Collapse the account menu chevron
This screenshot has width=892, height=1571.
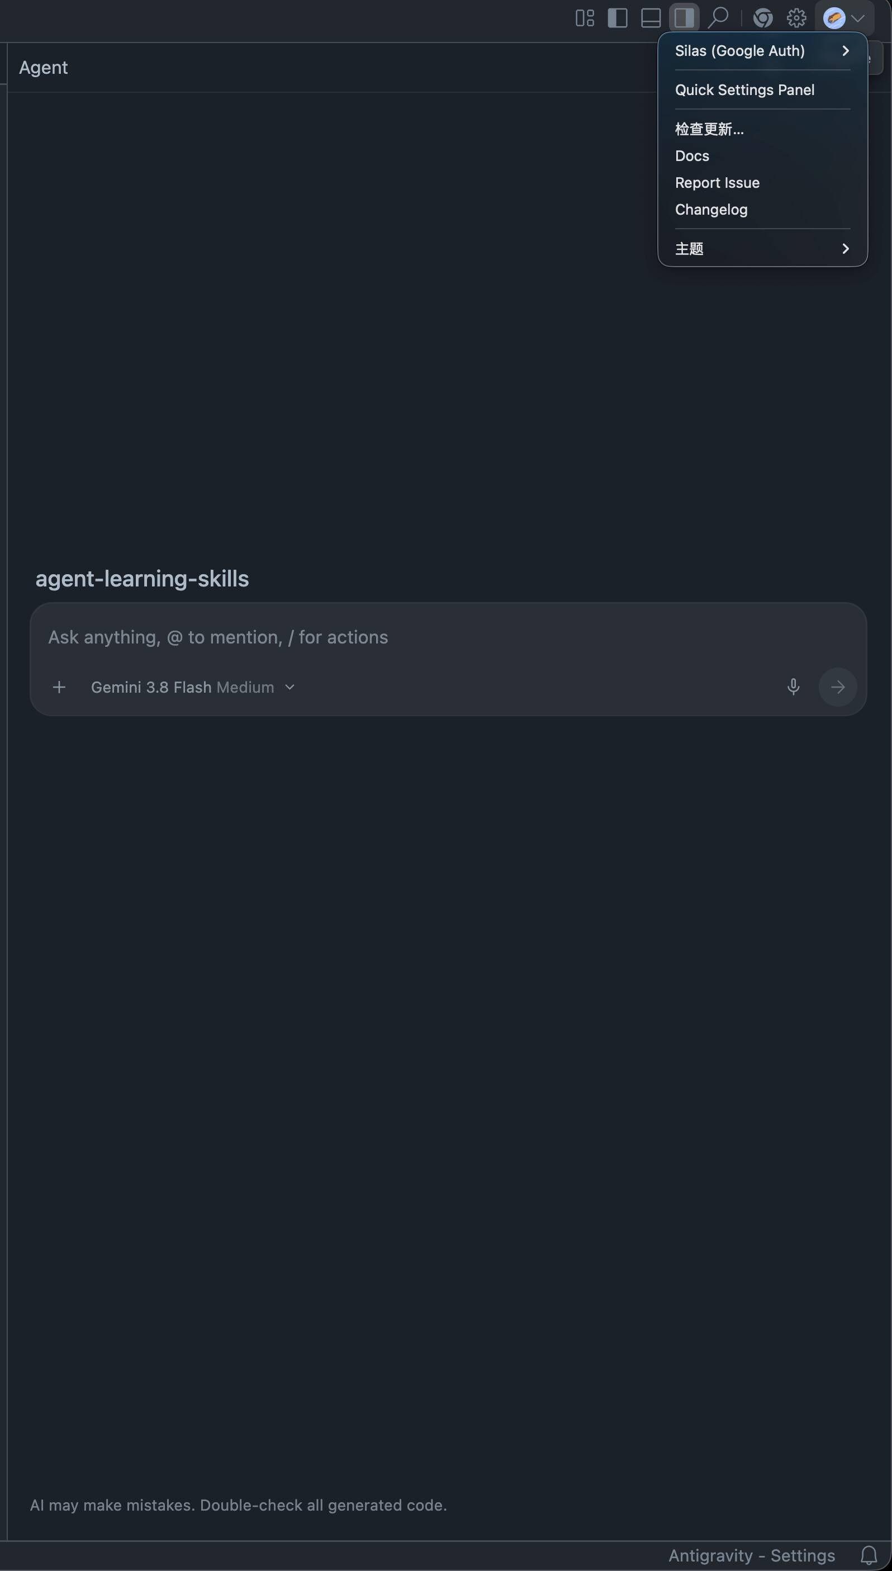click(x=858, y=18)
